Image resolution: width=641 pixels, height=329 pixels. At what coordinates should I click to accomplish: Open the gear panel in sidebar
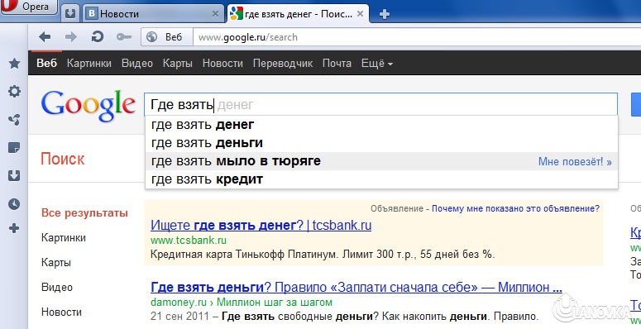(x=14, y=92)
